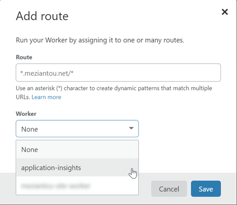The width and height of the screenshot is (237, 205).
Task: Click the 'dynamic patterns' phrase in hint
Action: [137, 88]
